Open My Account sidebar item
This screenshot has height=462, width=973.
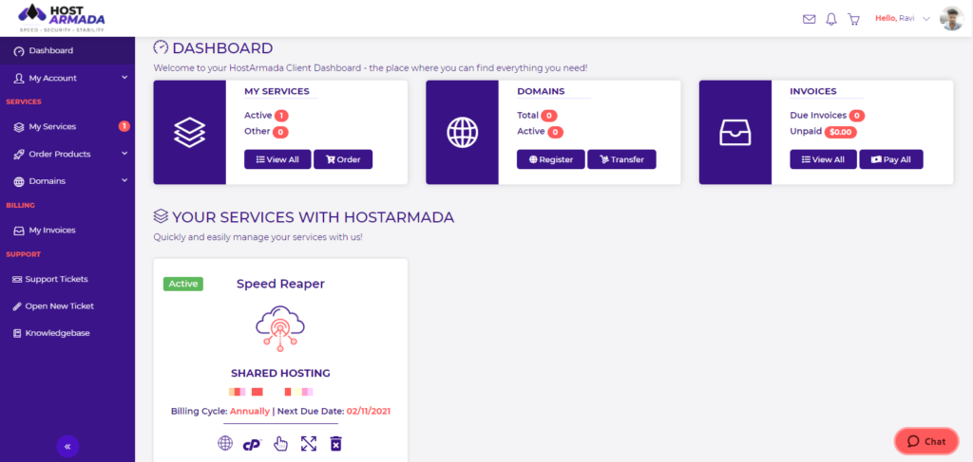click(x=67, y=78)
